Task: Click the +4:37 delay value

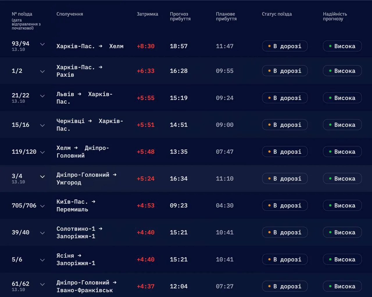Action: point(146,286)
